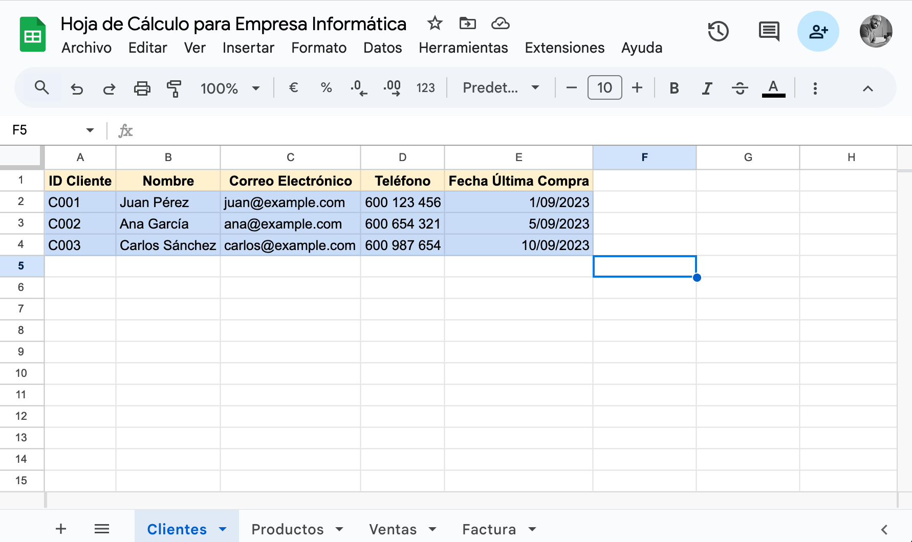Toggle italic formatting

pyautogui.click(x=707, y=87)
